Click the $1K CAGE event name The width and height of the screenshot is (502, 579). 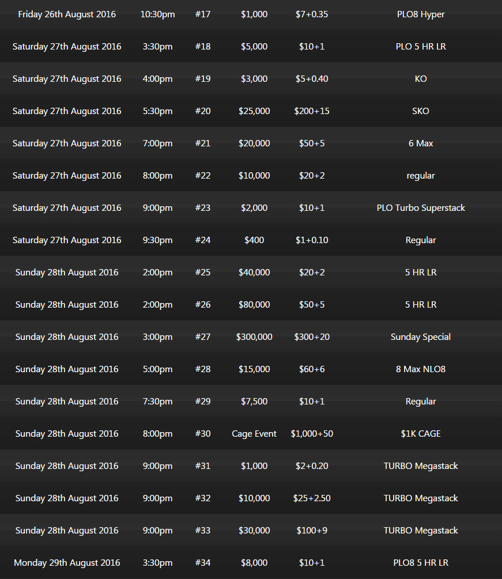click(x=421, y=434)
